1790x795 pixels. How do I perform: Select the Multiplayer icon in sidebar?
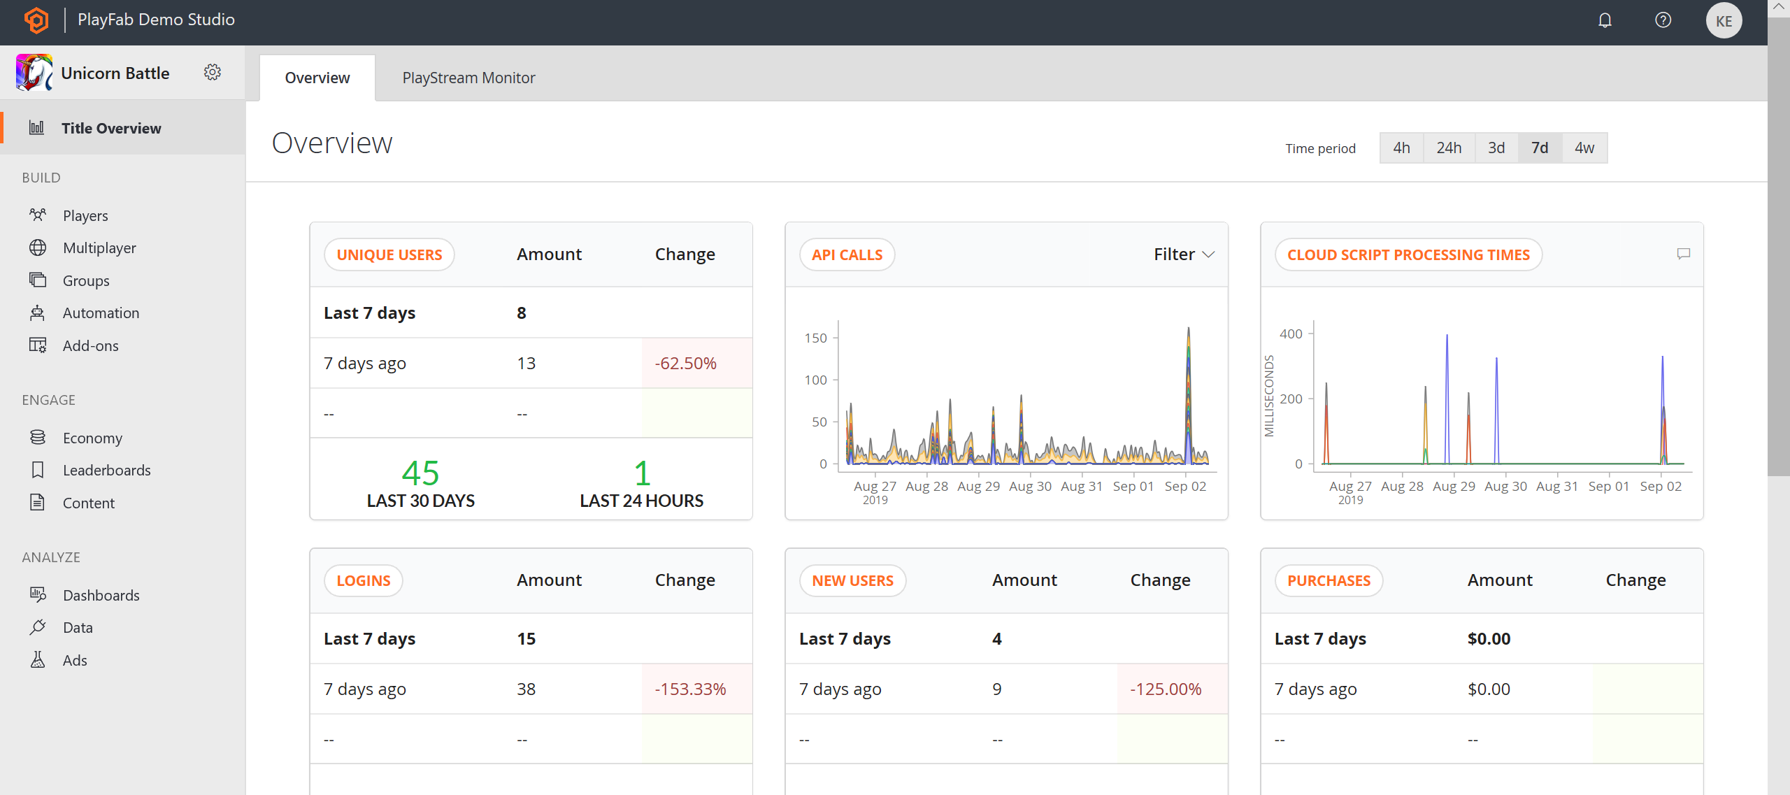[x=36, y=248]
